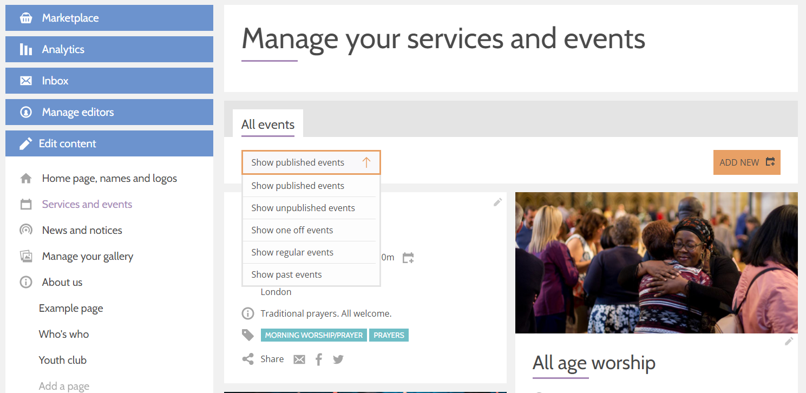
Task: Open the Inbox section
Action: click(x=109, y=81)
